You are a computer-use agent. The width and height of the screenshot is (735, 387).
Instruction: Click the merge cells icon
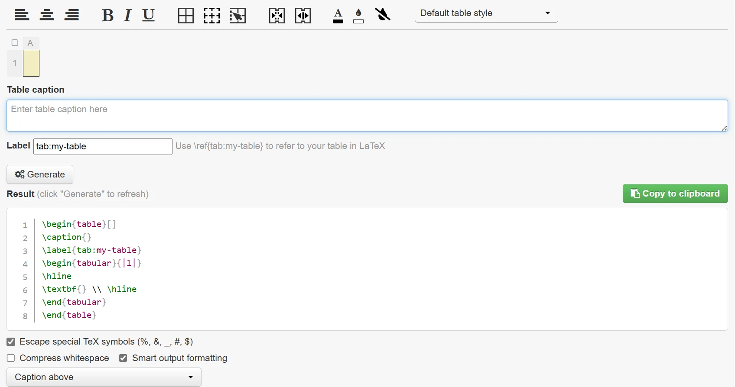point(277,16)
